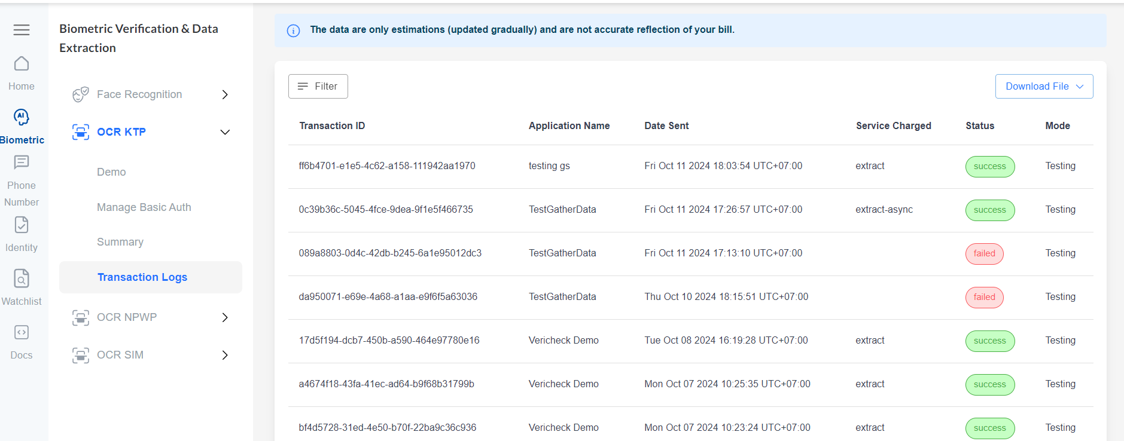Screen dimensions: 1124x441
Task: Click the Status column header
Action: 980,125
